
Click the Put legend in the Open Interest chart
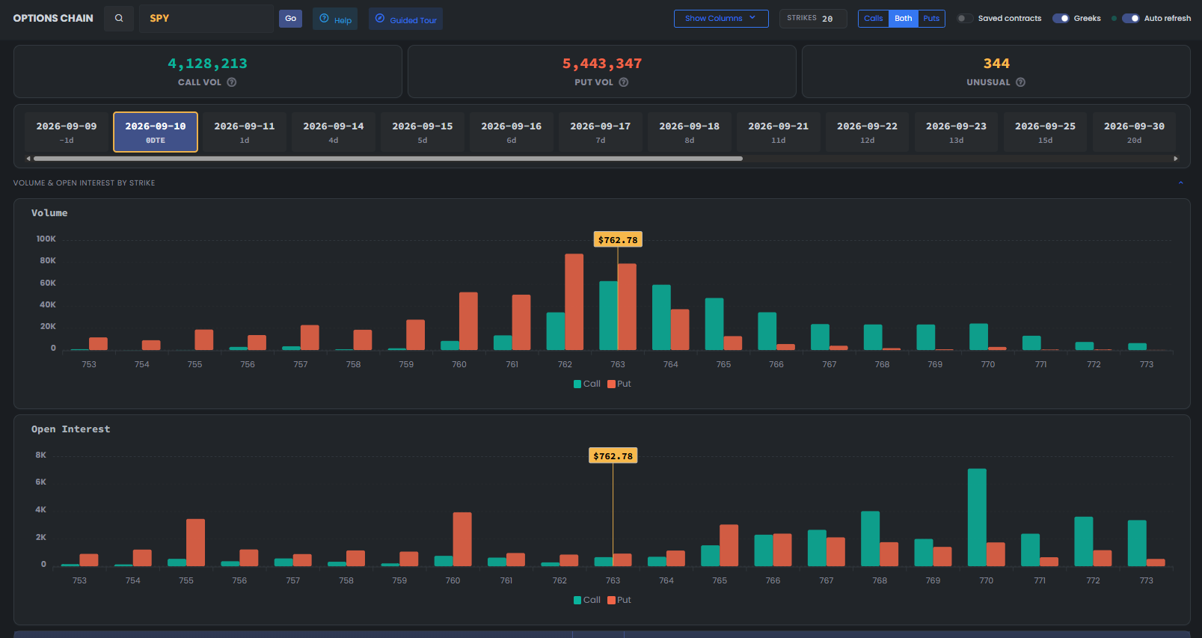click(x=619, y=600)
